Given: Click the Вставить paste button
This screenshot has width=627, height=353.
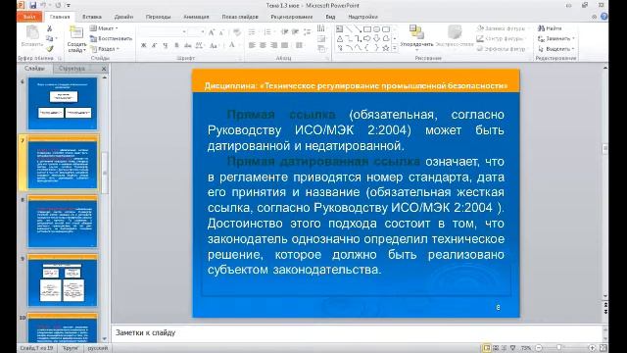Looking at the screenshot, I should click(32, 36).
